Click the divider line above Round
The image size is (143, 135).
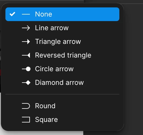(62, 94)
